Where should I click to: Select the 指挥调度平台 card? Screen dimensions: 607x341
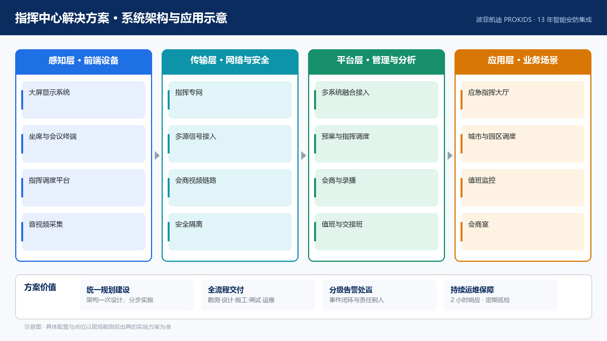83,188
